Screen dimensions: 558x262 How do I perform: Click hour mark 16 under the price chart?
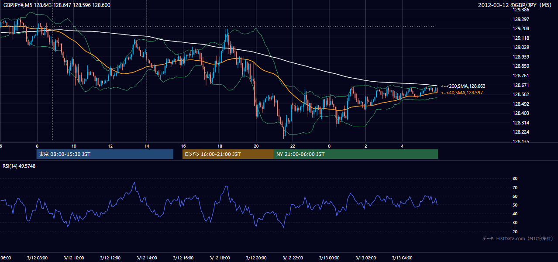coord(183,146)
